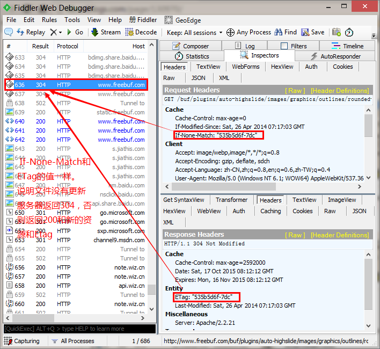Click the GeoEdge menu item
Viewport: 380px width, 349px height.
coord(182,20)
